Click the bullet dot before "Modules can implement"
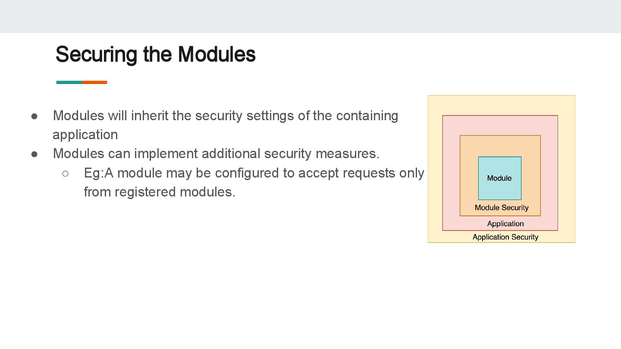 pos(34,154)
